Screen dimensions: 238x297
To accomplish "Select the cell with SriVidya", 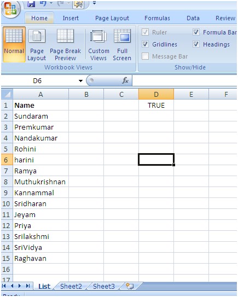I will click(x=40, y=247).
